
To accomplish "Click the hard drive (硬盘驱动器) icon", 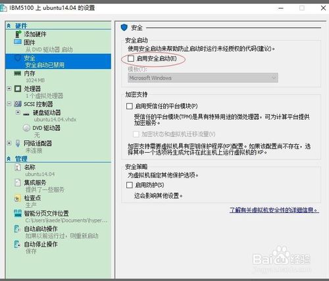I will 26,114.
